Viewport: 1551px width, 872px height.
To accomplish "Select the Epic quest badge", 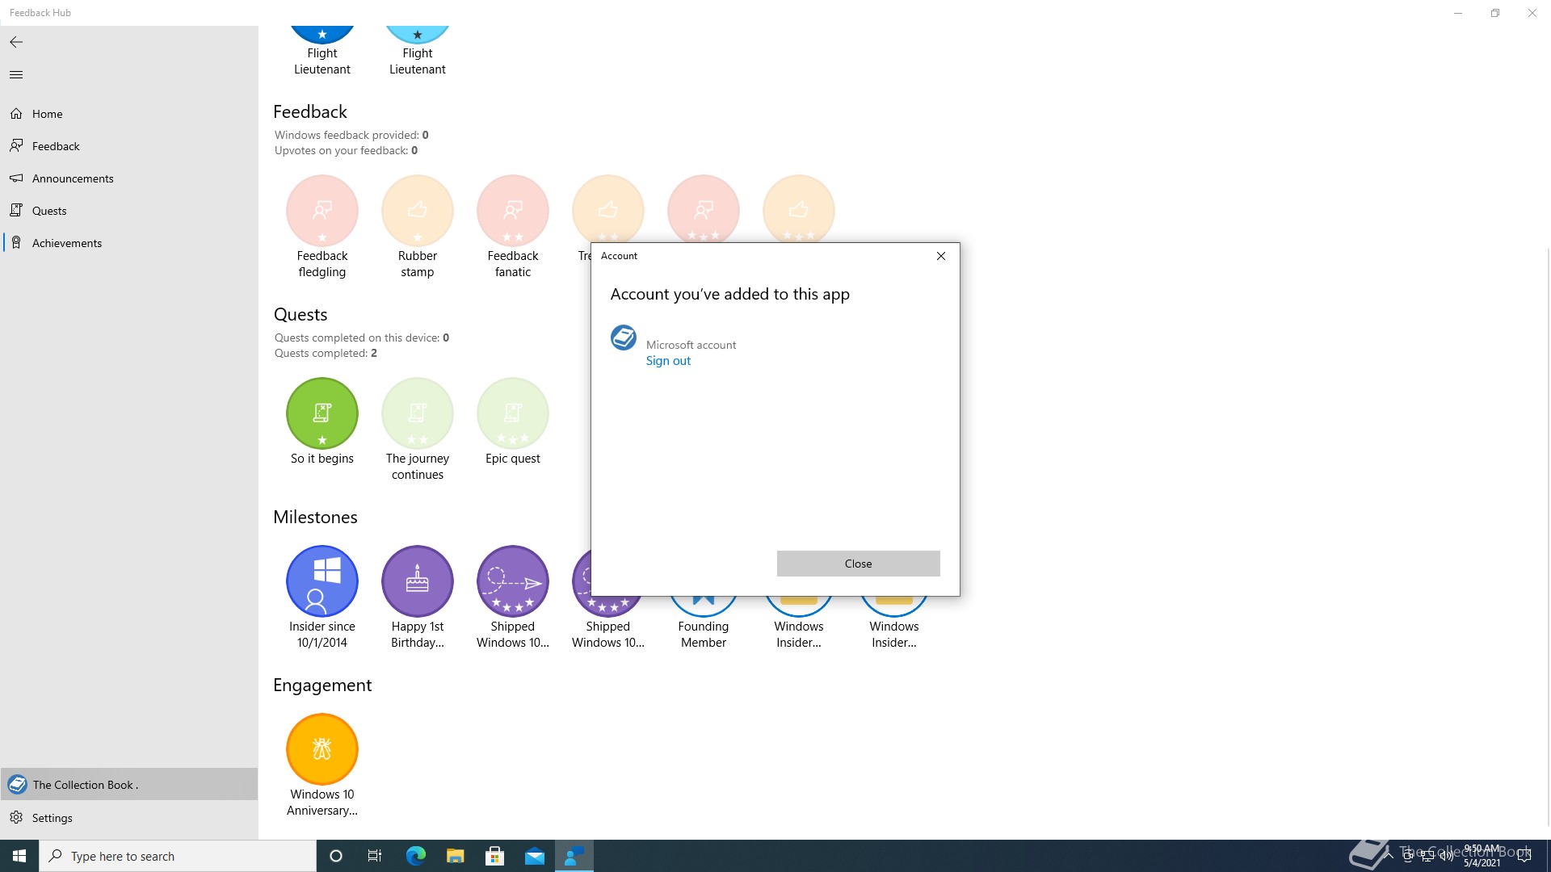I will pyautogui.click(x=513, y=413).
